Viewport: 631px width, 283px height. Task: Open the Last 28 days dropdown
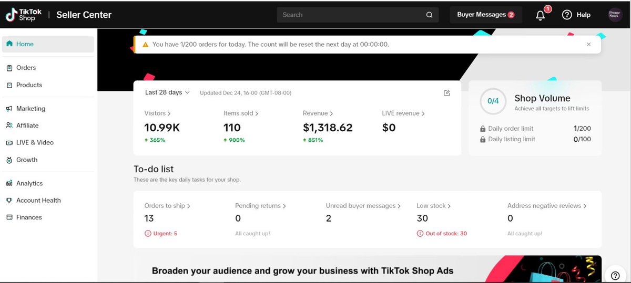[167, 92]
